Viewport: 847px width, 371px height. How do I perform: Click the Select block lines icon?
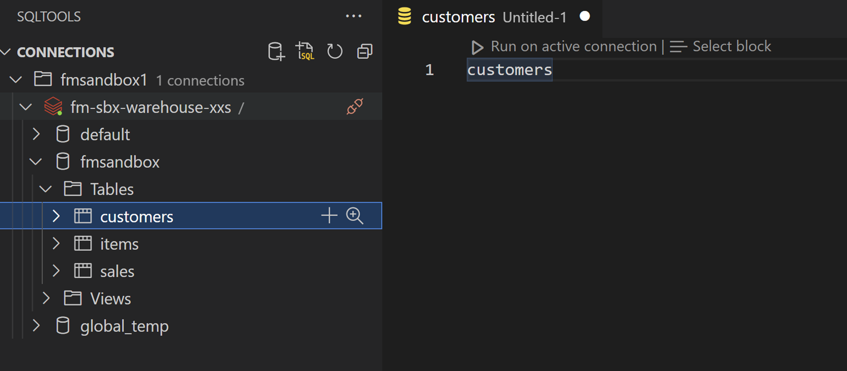point(678,47)
